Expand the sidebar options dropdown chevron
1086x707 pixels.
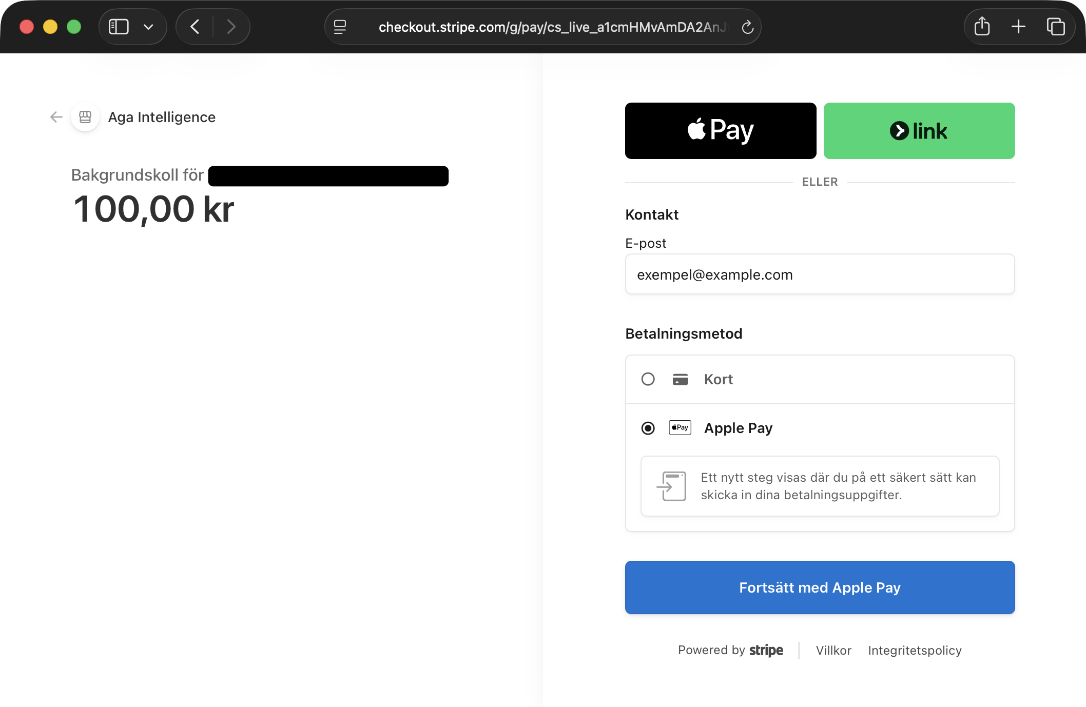[148, 27]
